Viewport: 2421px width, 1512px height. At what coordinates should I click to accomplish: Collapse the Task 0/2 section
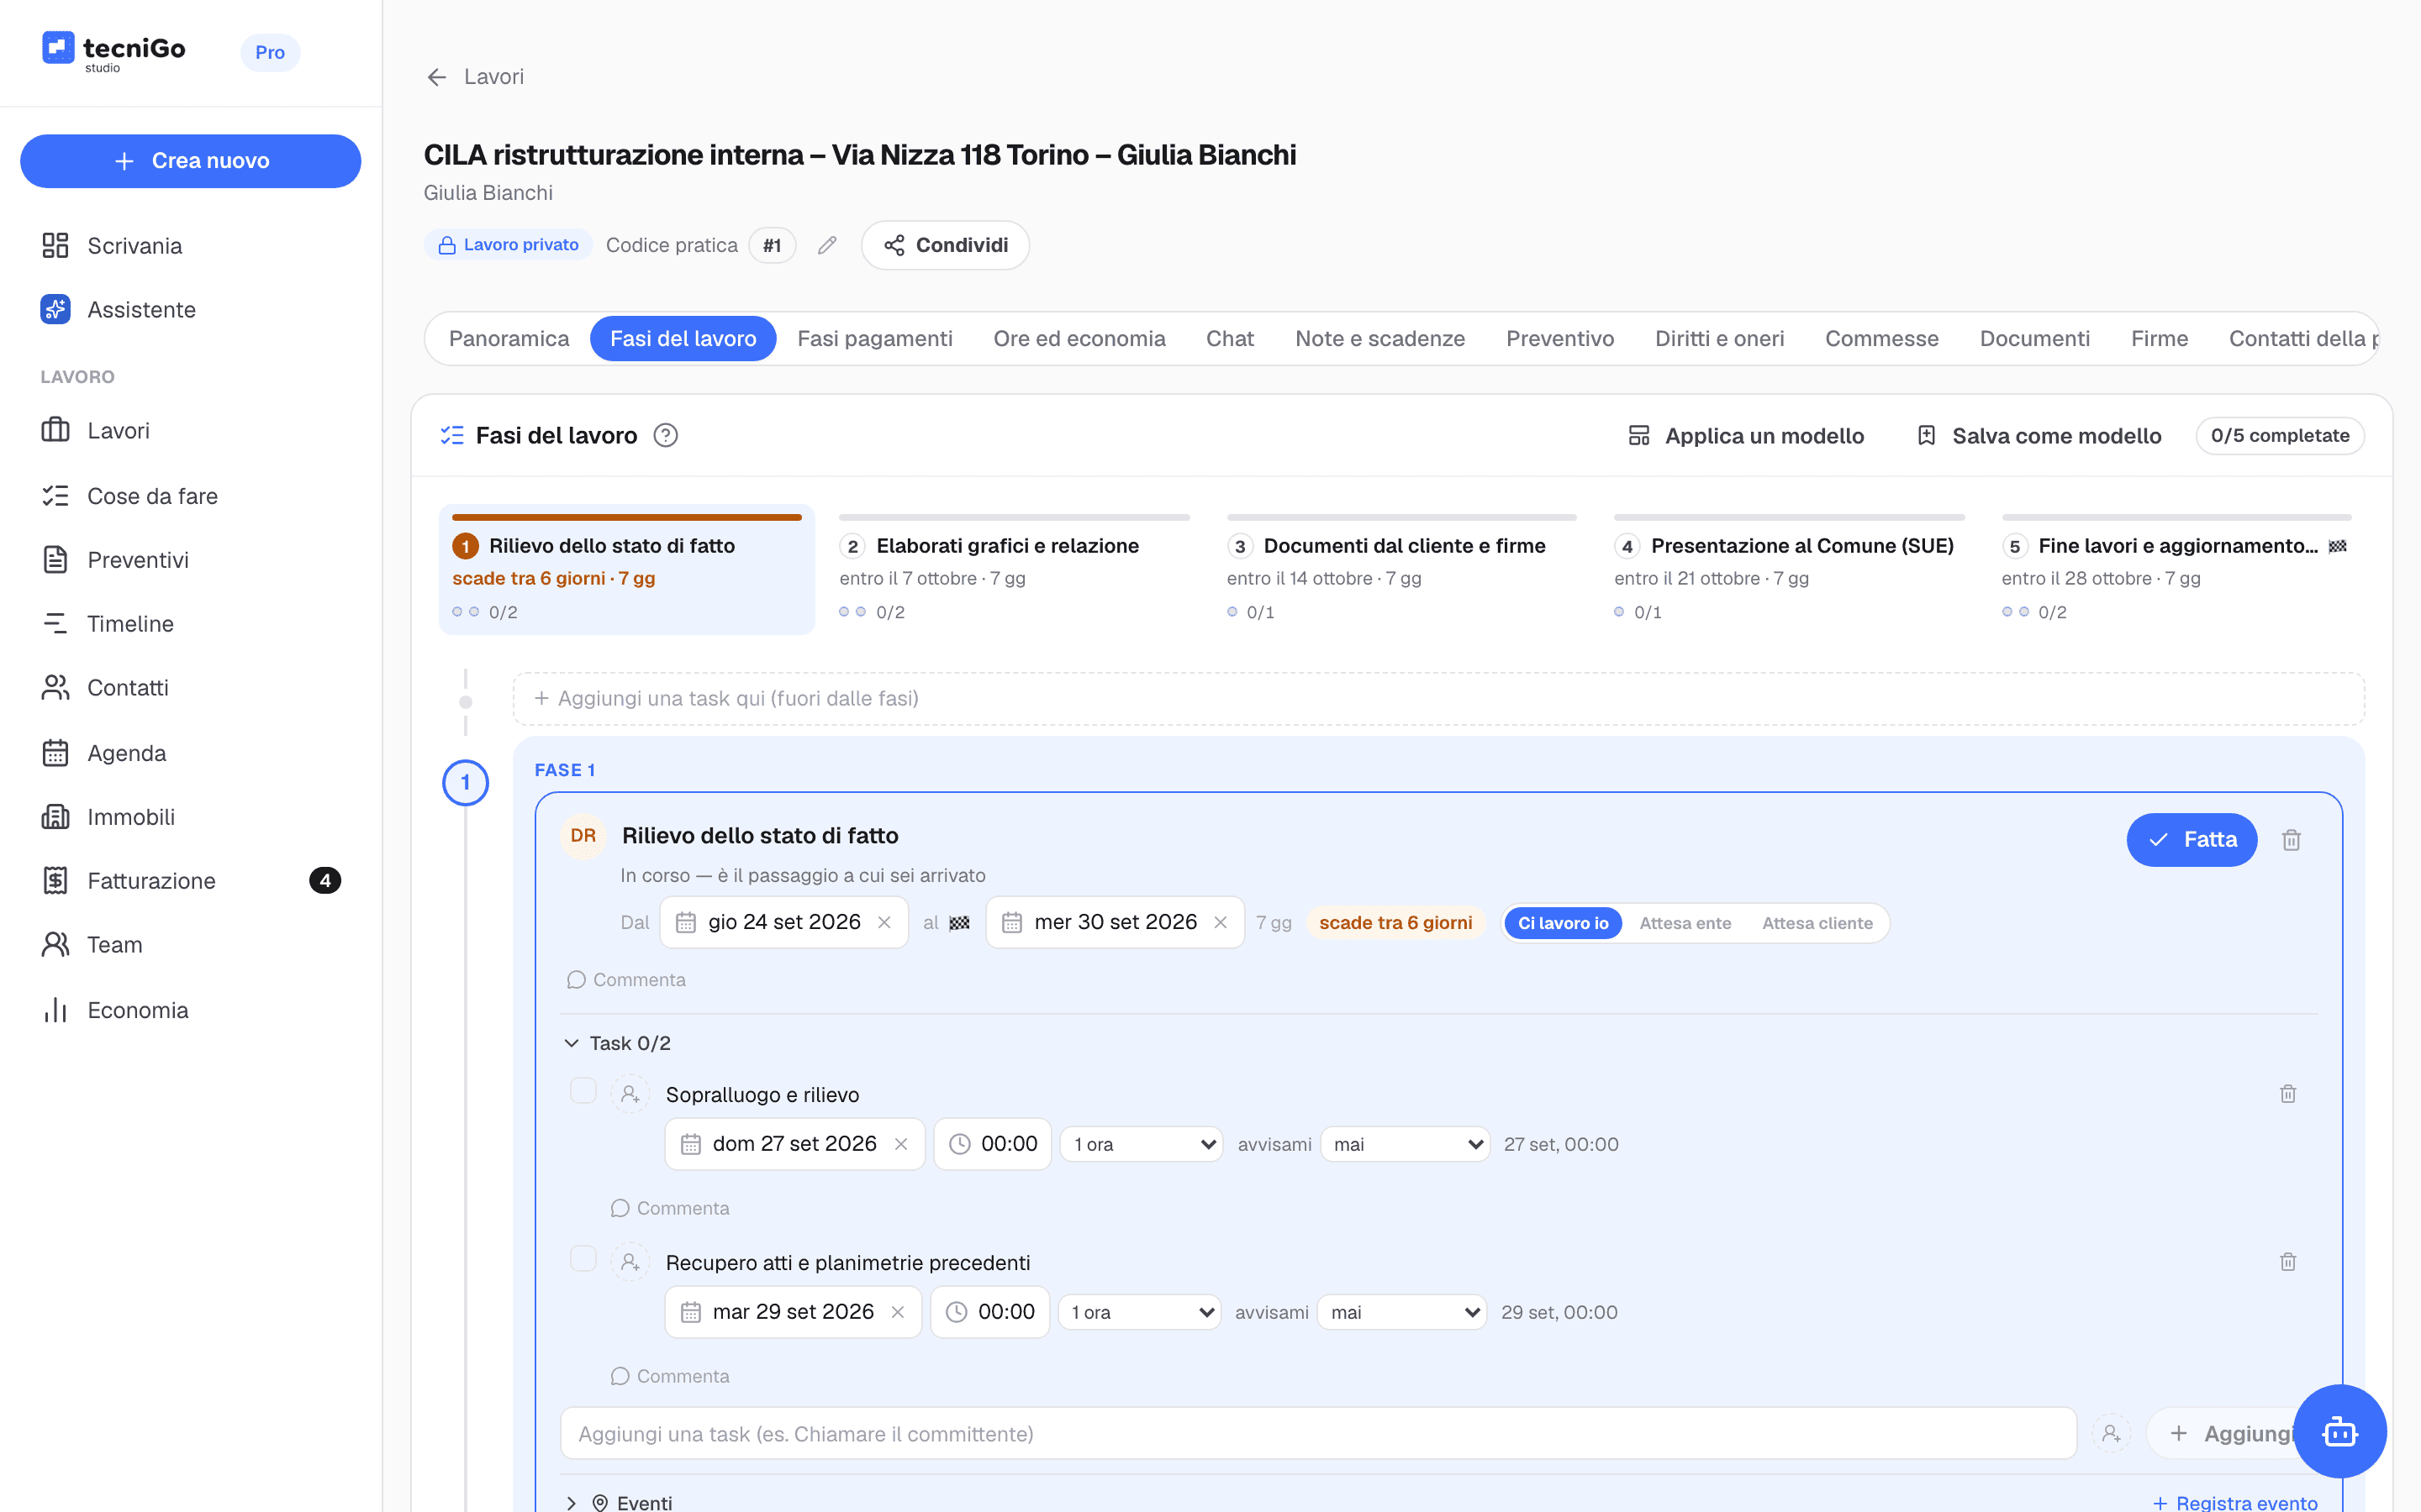point(616,1043)
